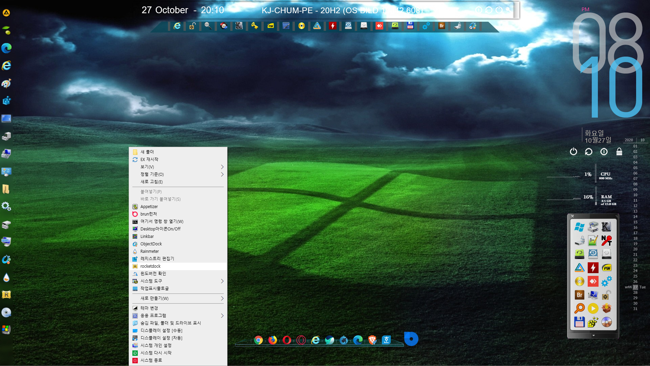
Task: Launch Naver Whale browser from bottom dock
Action: pos(329,340)
